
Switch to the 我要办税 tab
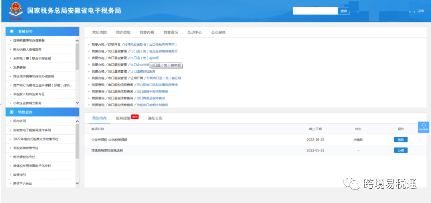click(x=147, y=32)
